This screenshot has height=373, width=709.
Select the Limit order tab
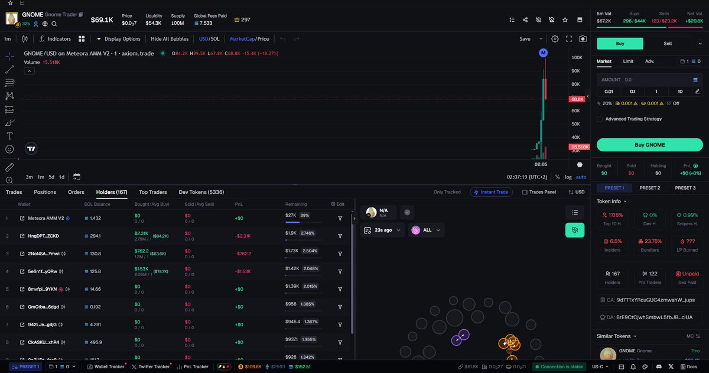click(628, 61)
